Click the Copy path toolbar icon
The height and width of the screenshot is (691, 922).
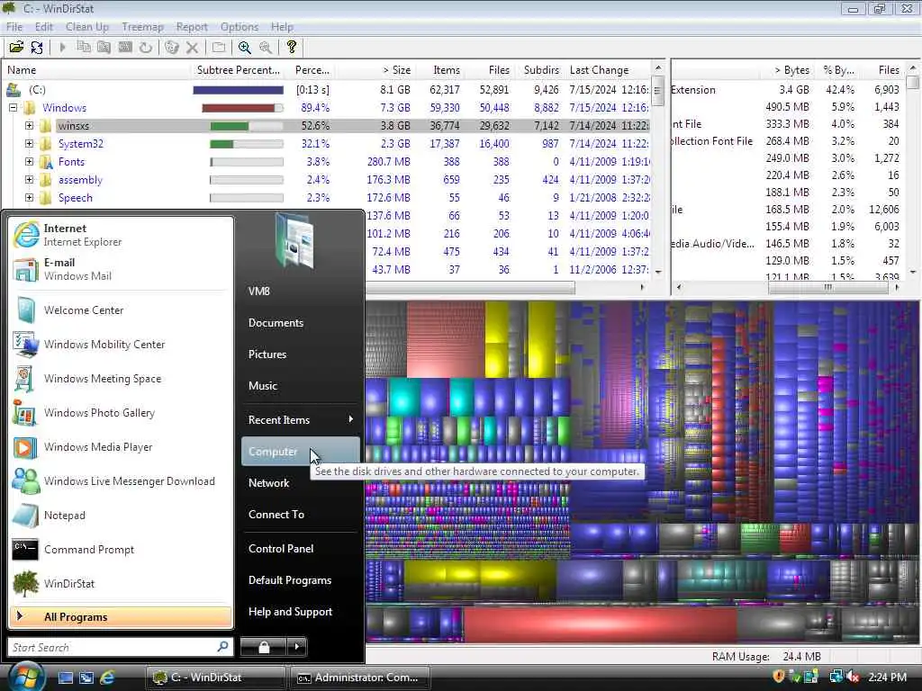(x=84, y=48)
